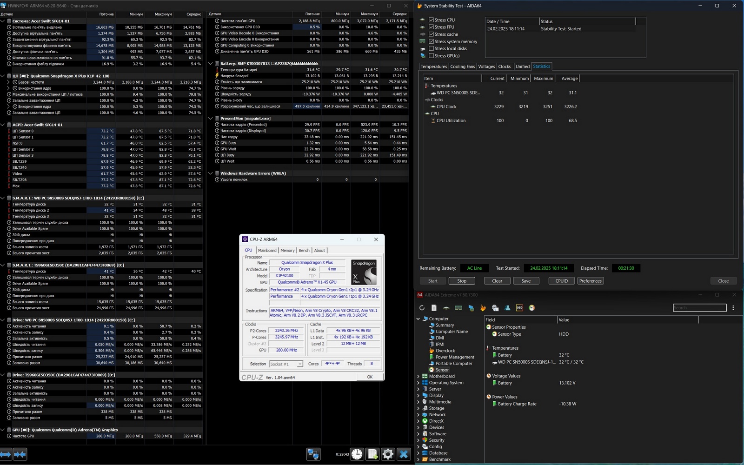The width and height of the screenshot is (744, 465).
Task: Toggle the Stress FPU checkbox
Action: coord(431,27)
